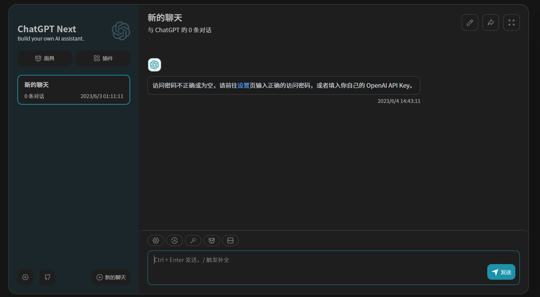Open GitHub repository icon in sidebar
Screen dimensions: 540x297
[48, 277]
